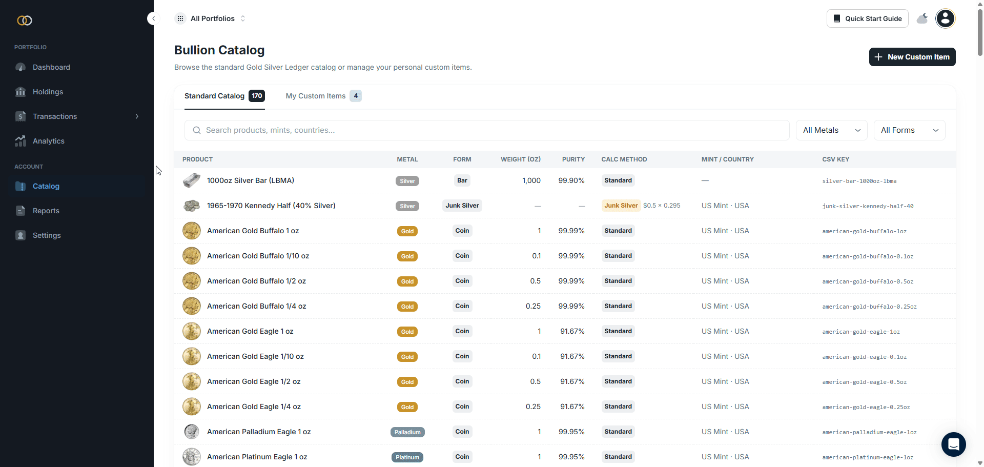
Task: Click the PURITY column header
Action: [573, 159]
